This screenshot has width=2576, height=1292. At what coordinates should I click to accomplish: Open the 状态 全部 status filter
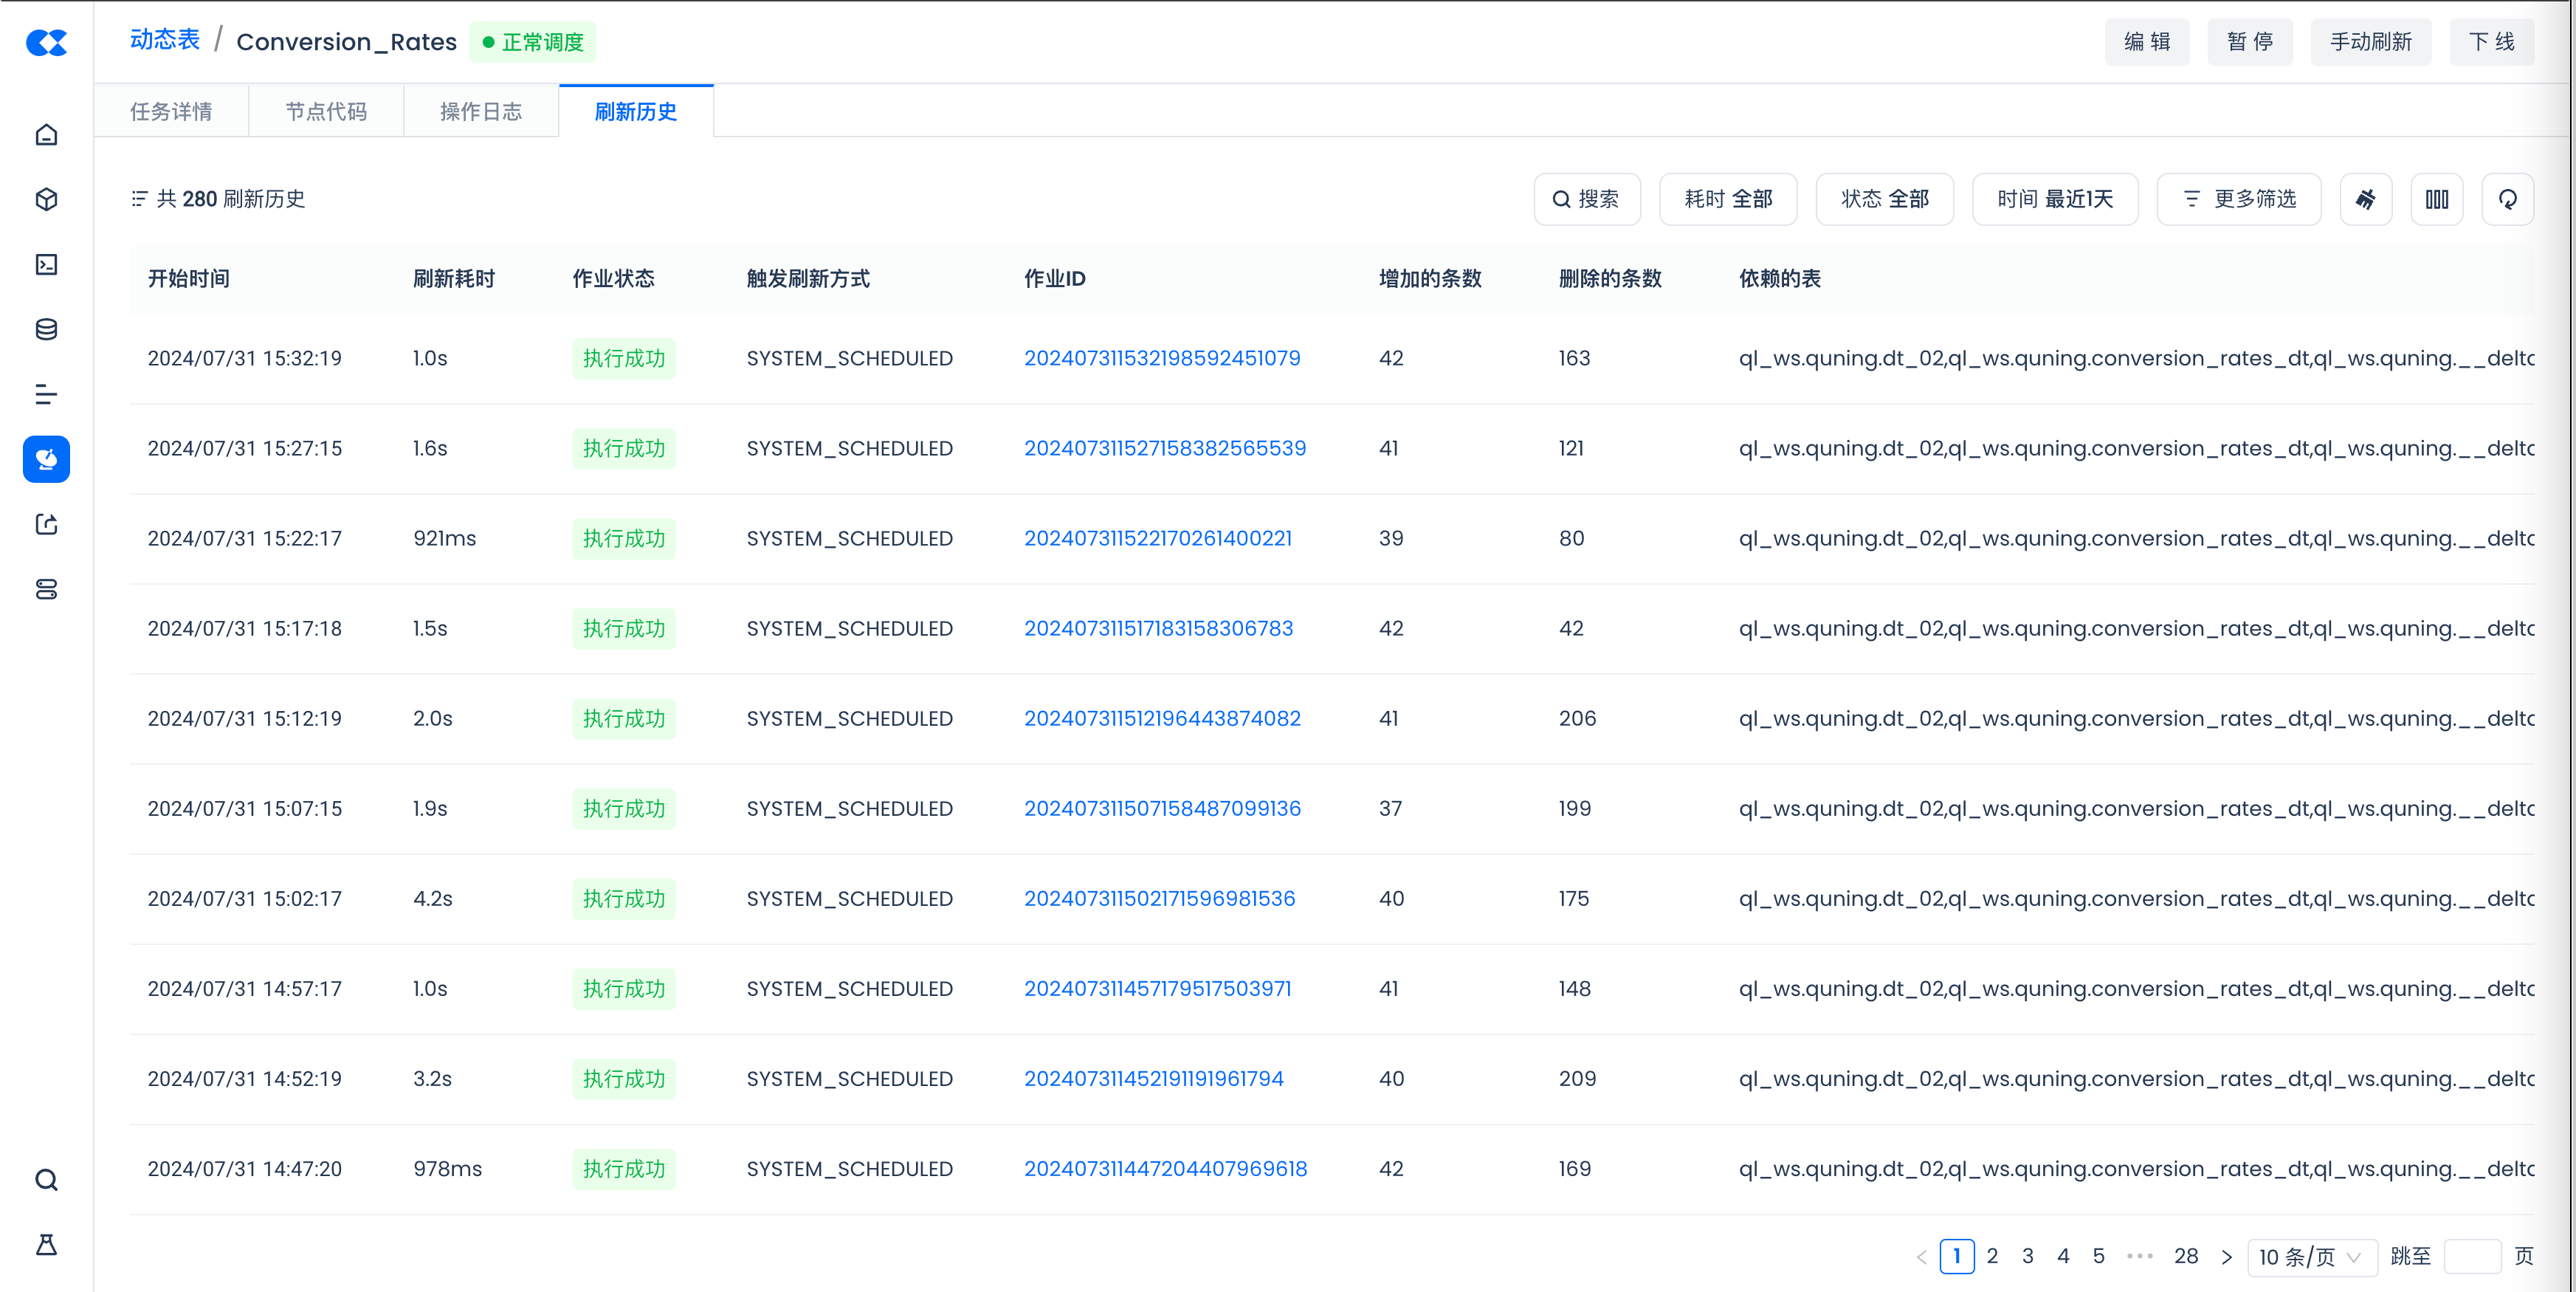[x=1884, y=199]
